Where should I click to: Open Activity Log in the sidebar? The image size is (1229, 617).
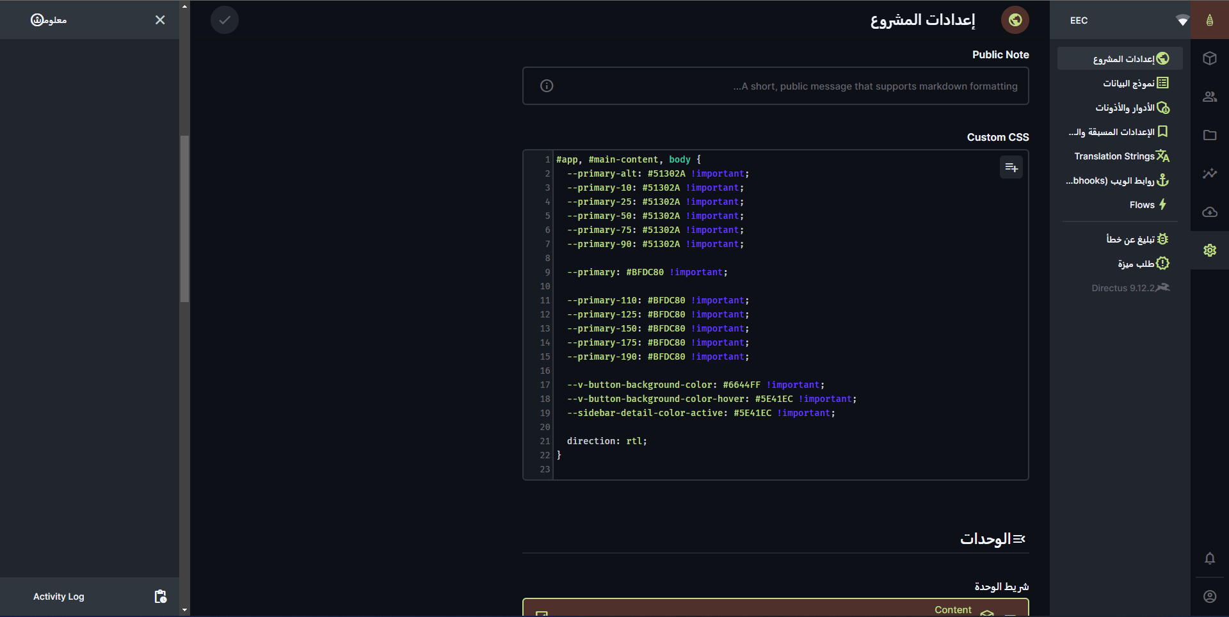90,597
